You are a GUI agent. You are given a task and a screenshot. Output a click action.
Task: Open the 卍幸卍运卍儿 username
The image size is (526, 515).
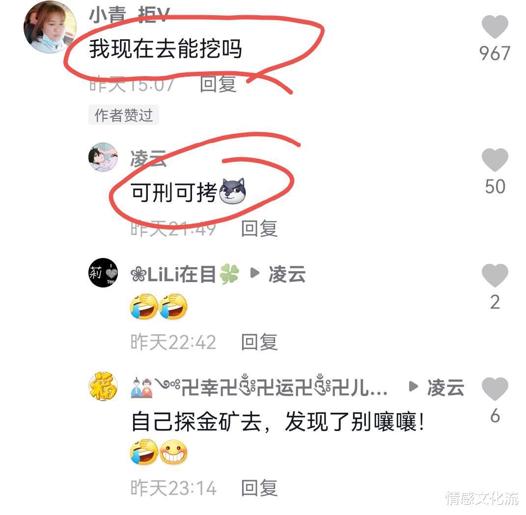pyautogui.click(x=259, y=387)
